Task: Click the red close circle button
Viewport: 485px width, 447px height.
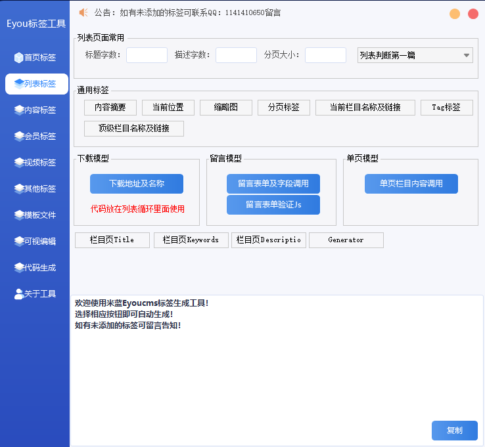Action: 473,14
